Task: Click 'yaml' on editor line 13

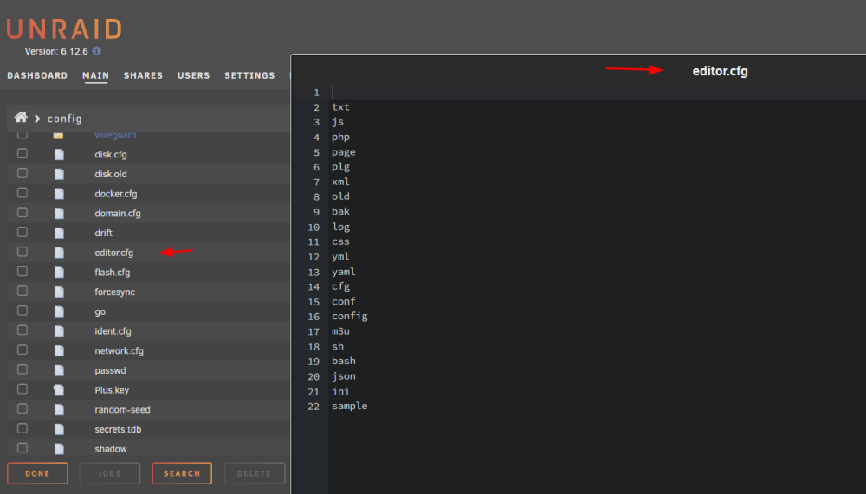Action: [x=344, y=272]
